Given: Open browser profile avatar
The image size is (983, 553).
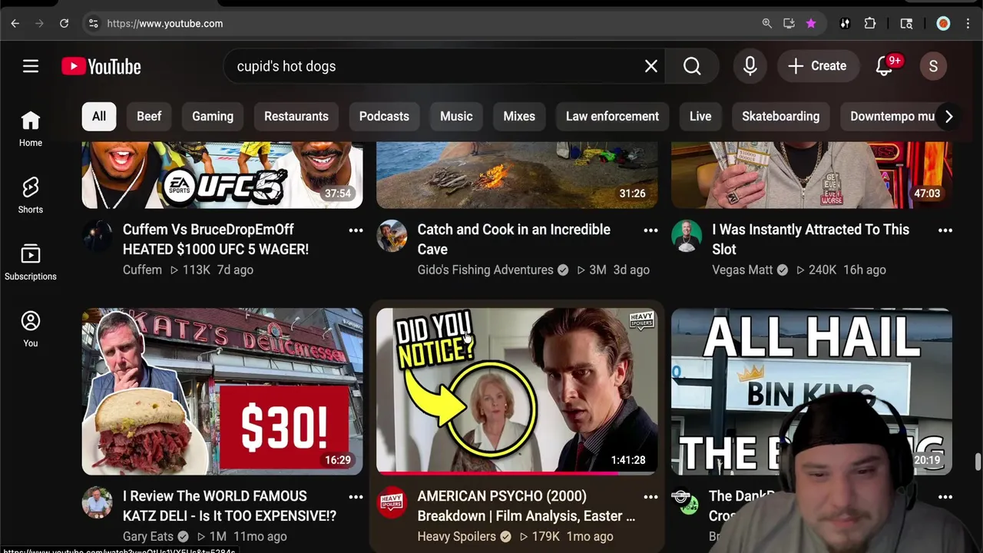Looking at the screenshot, I should point(943,24).
